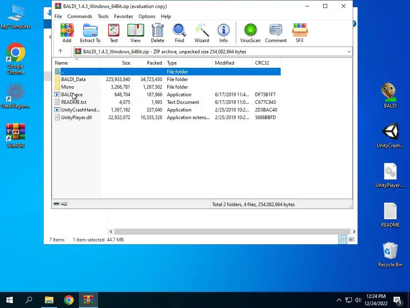The width and height of the screenshot is (410, 308).
Task: Click the Chrome icon on the taskbar
Action: [x=69, y=300]
